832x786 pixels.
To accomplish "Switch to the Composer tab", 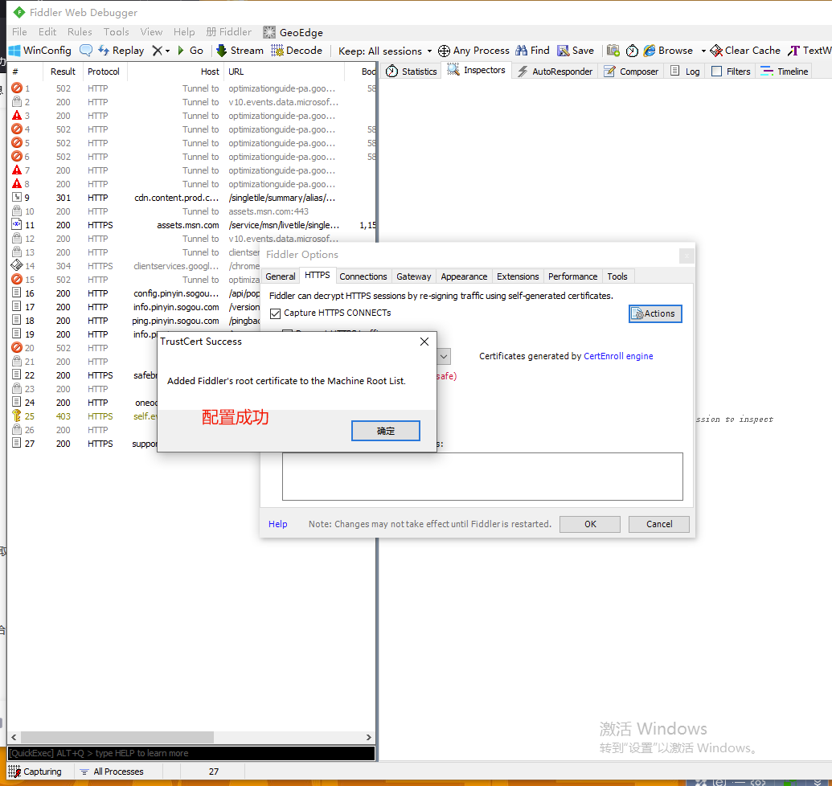I will point(631,71).
